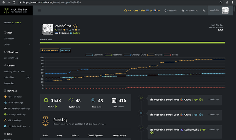The image size is (236, 140).
Task: Go back in browser history
Action: pos(4,2)
